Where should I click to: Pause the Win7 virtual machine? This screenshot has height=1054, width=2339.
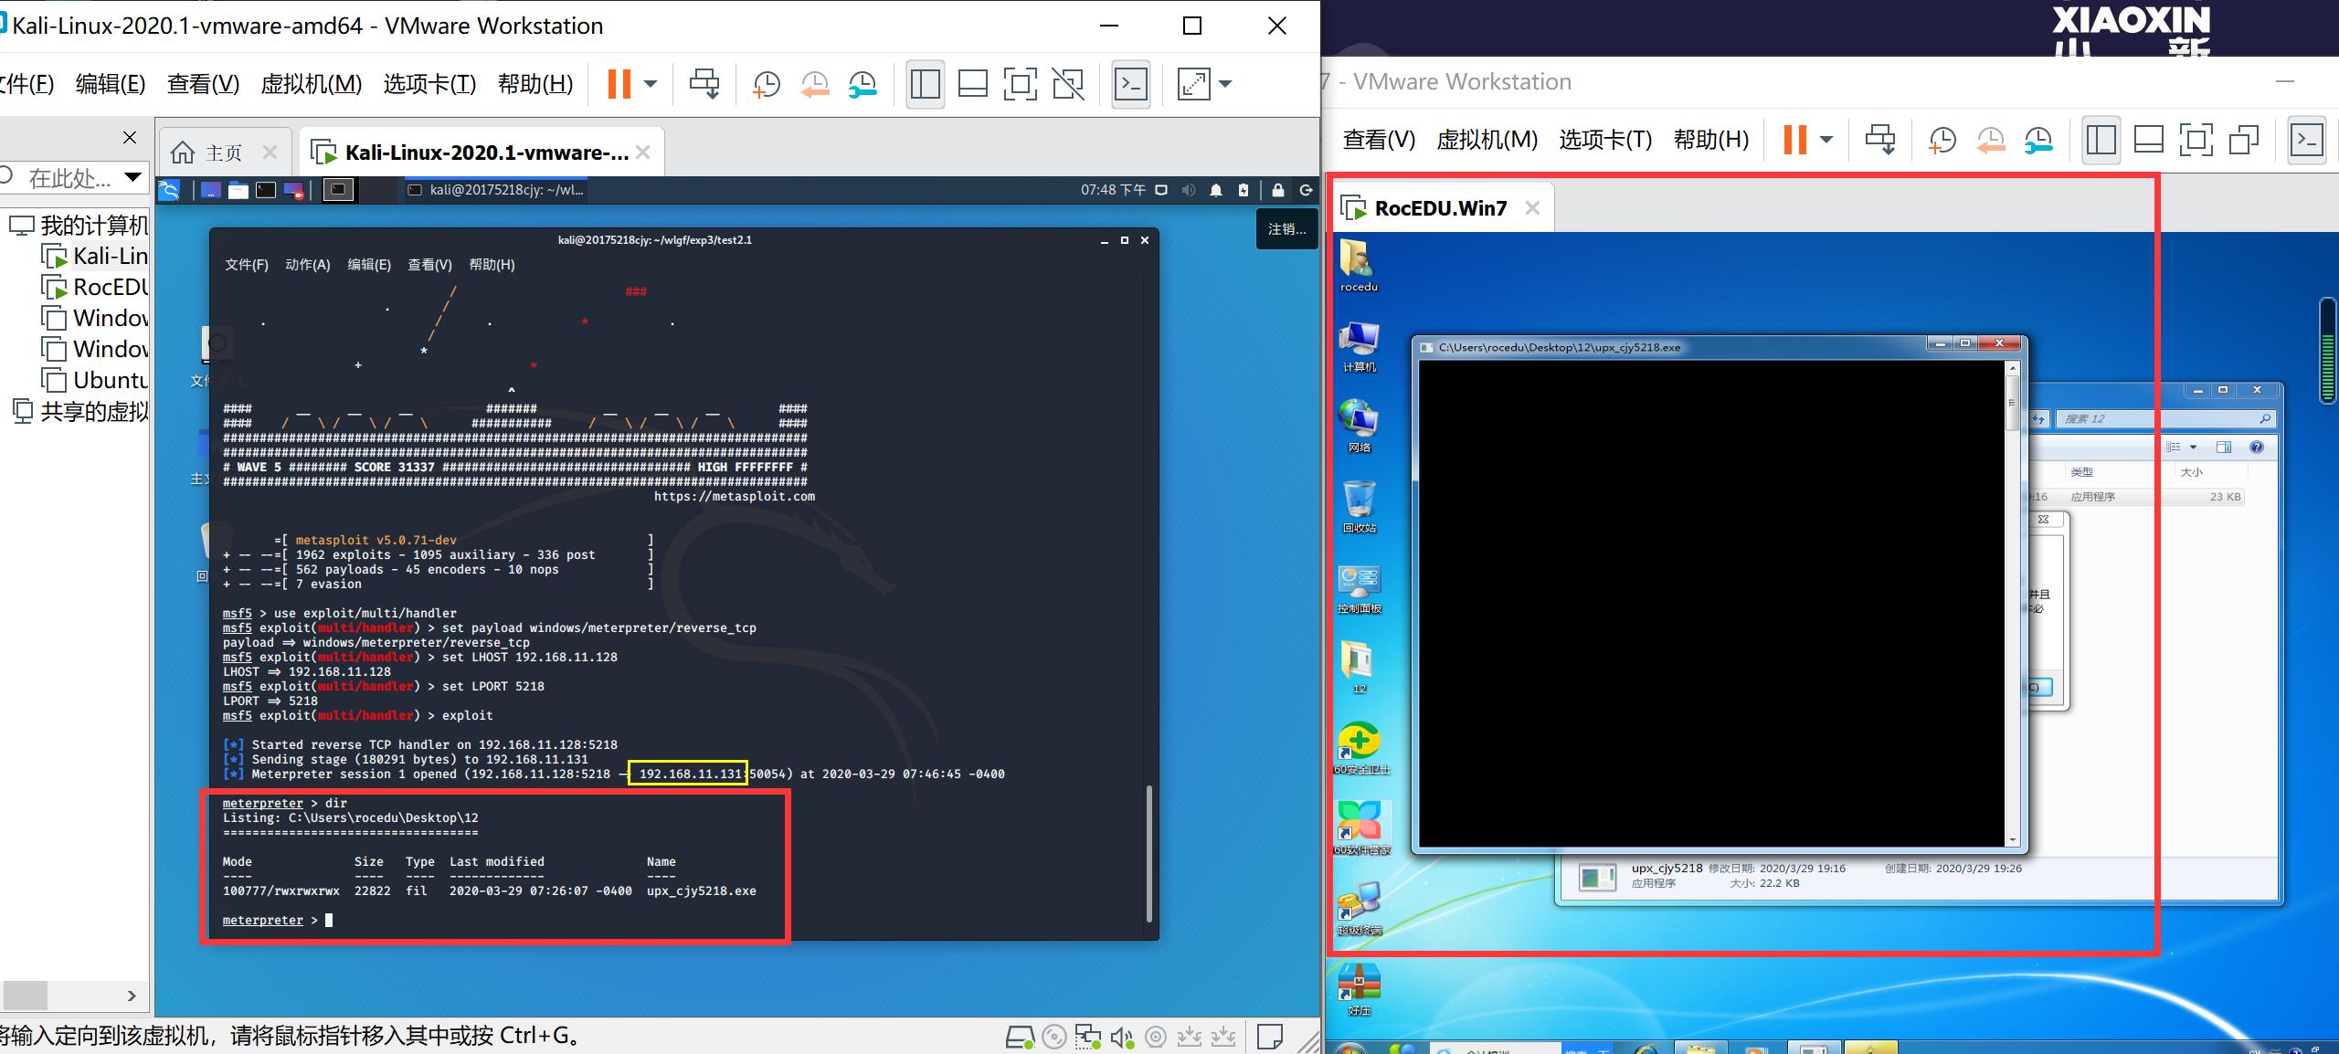coord(1795,140)
